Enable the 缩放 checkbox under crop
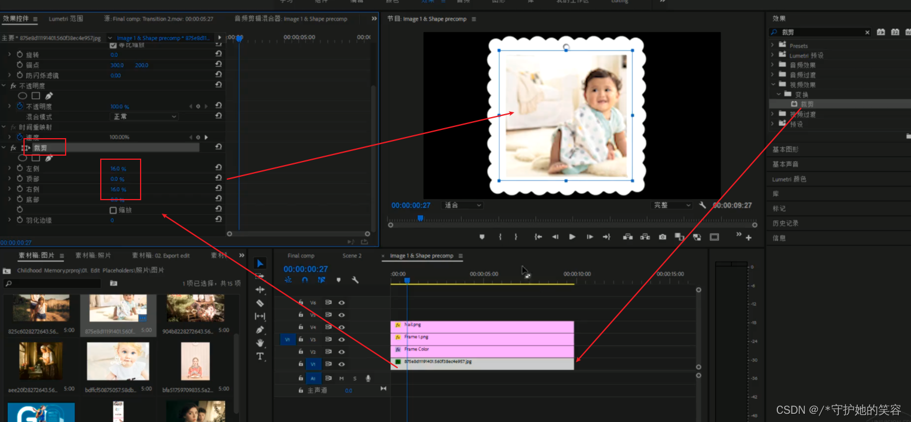The width and height of the screenshot is (911, 422). click(x=114, y=210)
